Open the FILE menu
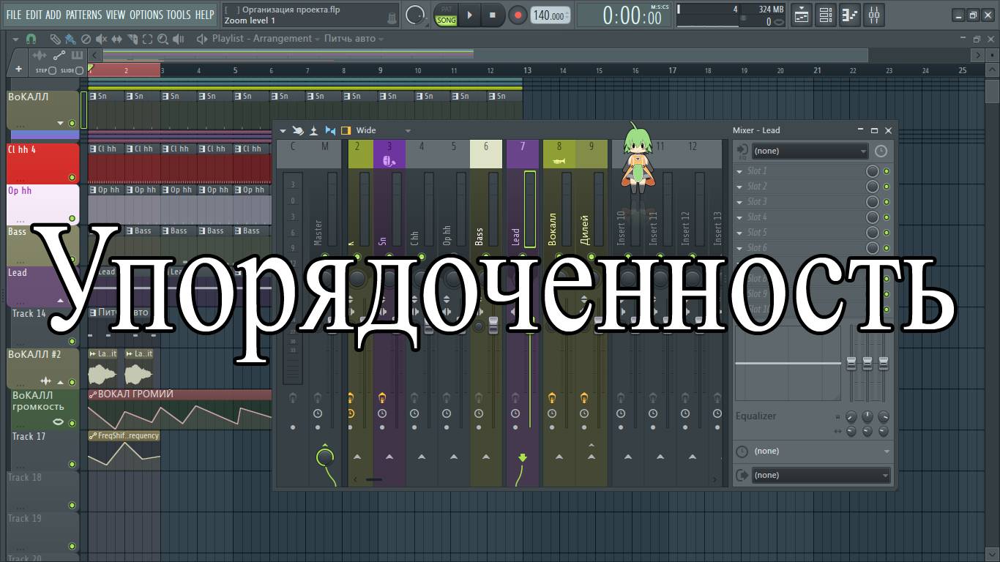The width and height of the screenshot is (1000, 562). coord(14,15)
